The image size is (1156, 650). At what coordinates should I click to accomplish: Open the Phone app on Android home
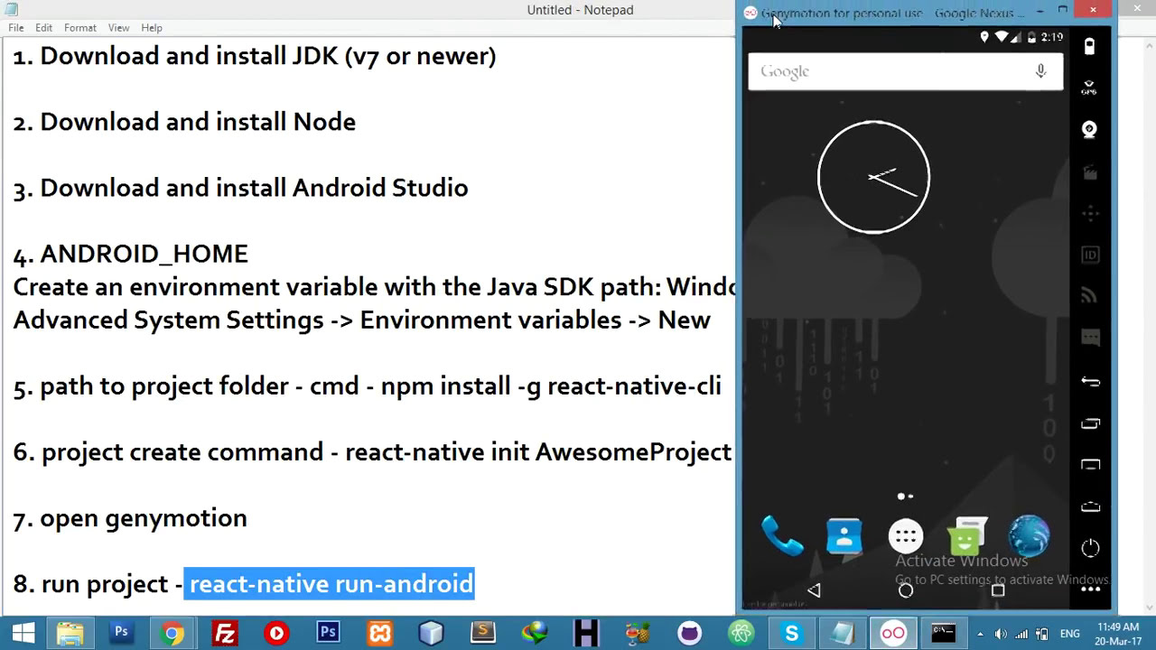pyautogui.click(x=782, y=535)
